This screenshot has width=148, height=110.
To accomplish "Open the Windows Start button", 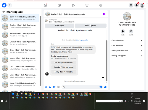I will 2,101.
